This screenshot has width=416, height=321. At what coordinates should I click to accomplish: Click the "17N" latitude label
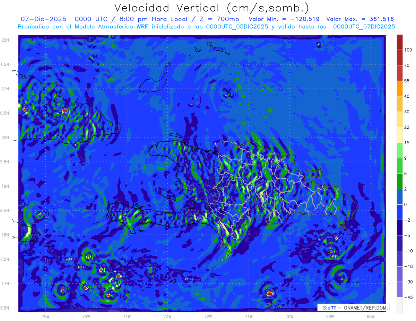[x=5, y=284]
